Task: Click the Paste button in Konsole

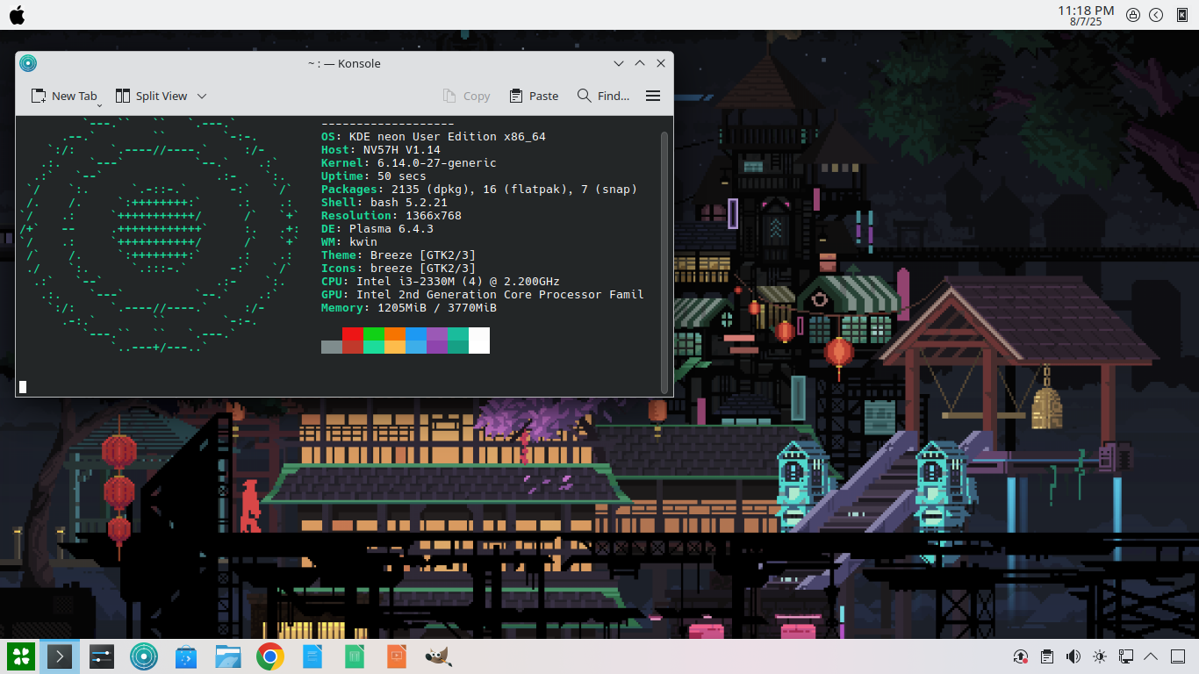Action: coord(534,96)
